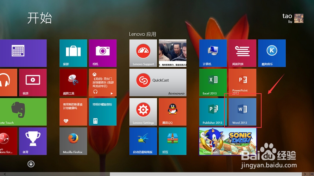Launch the Evernote Touch tile

click(23, 112)
